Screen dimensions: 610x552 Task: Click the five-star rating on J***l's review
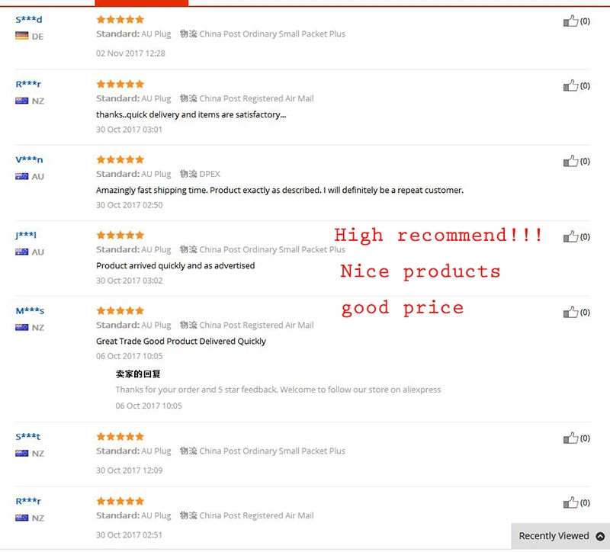click(120, 235)
